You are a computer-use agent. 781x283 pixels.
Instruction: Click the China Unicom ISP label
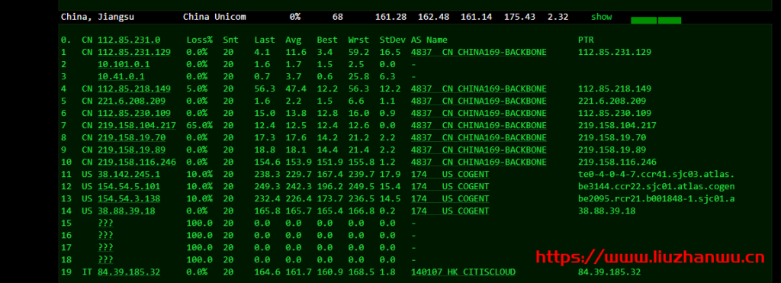point(214,17)
